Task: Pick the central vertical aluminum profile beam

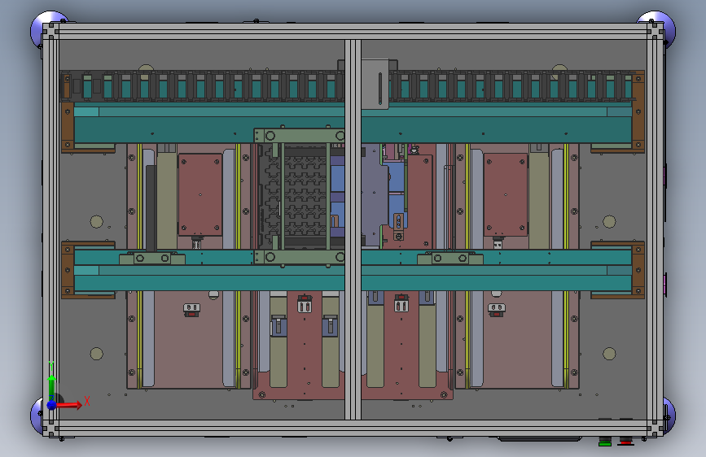Action: [x=353, y=229]
